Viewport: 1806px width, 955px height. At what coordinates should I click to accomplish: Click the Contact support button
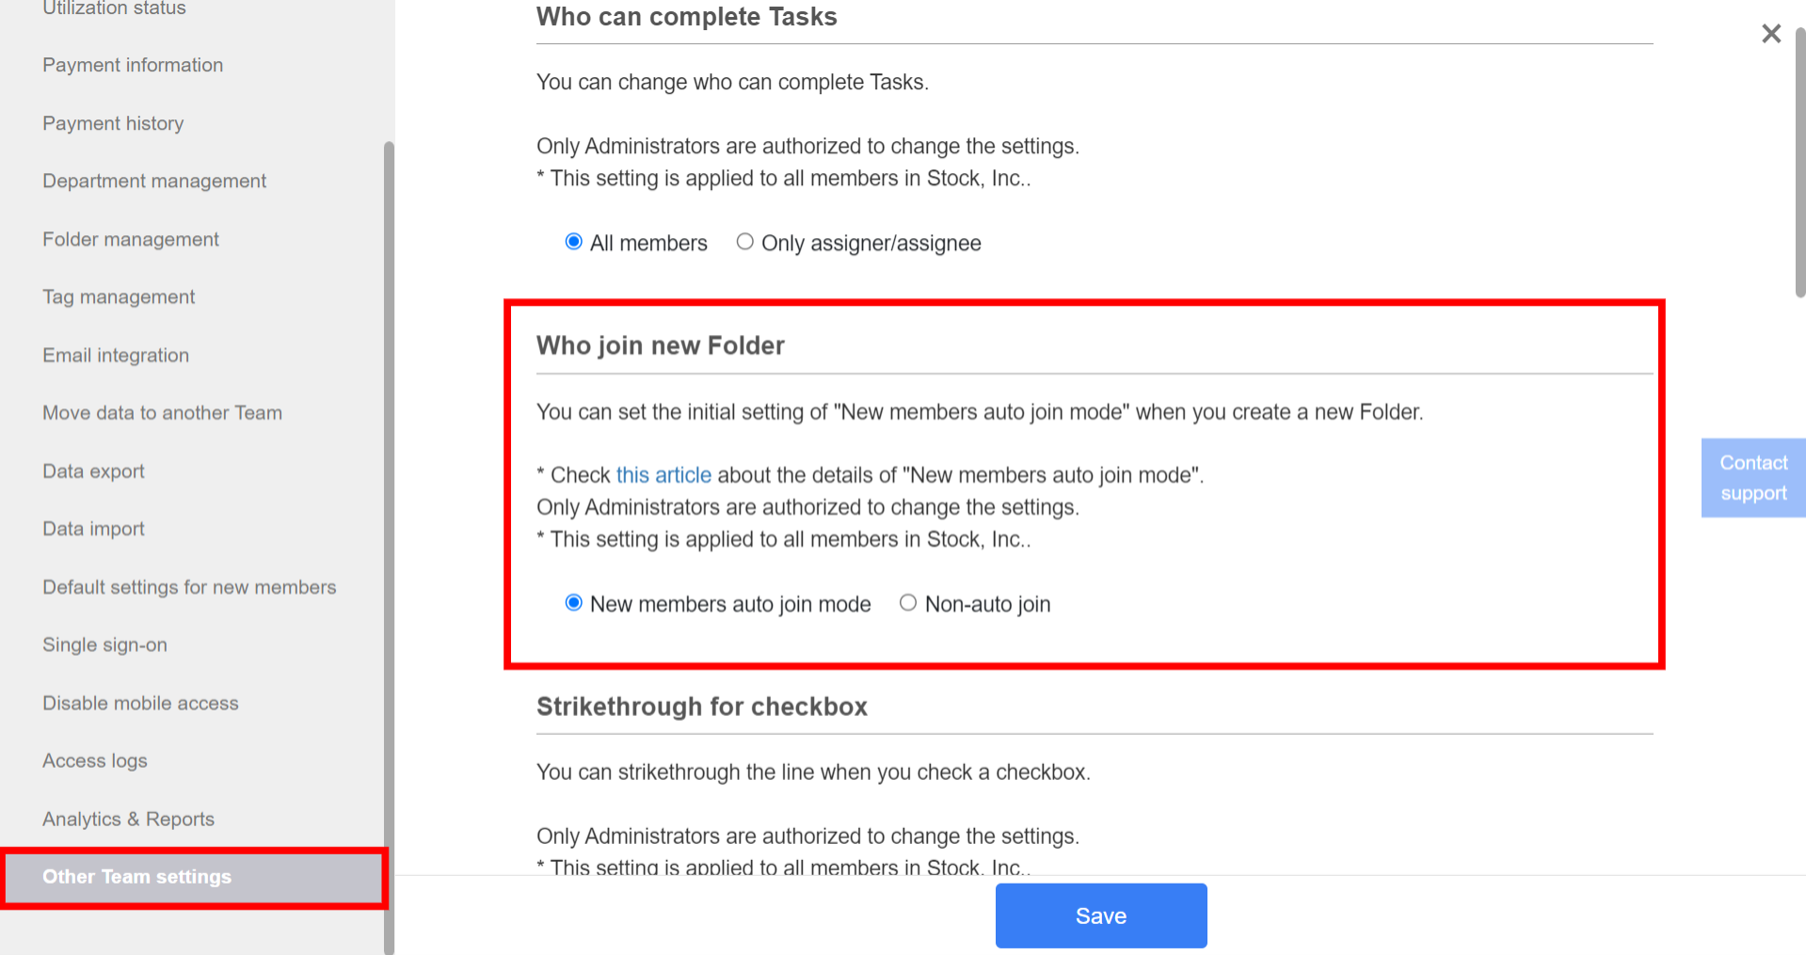[x=1752, y=477]
